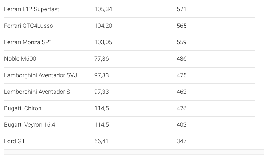This screenshot has width=264, height=159.
Task: Select the Bugatti Chiron row name
Action: (x=23, y=108)
